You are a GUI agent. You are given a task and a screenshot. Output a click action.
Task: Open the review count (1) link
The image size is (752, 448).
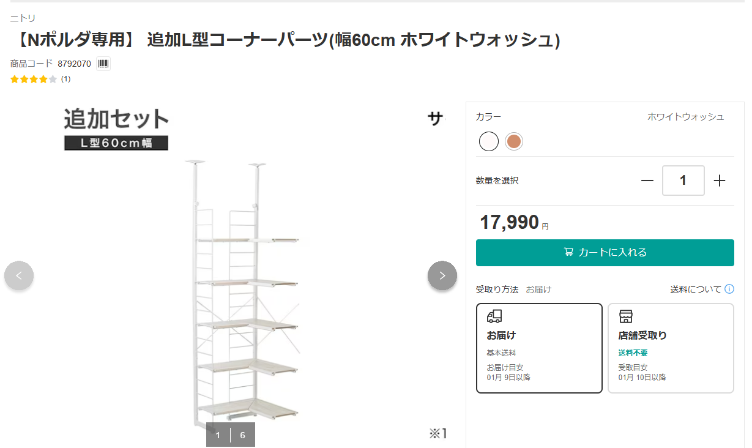(x=65, y=79)
